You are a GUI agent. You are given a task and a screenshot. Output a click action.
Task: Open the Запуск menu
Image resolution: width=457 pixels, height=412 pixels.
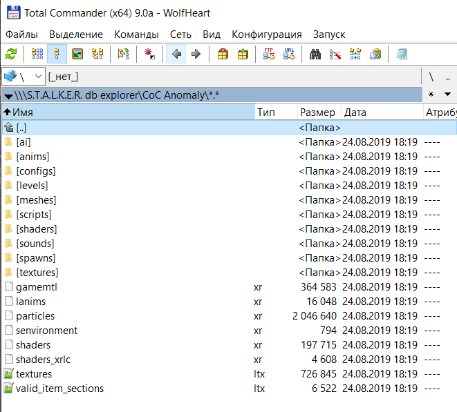(x=329, y=35)
